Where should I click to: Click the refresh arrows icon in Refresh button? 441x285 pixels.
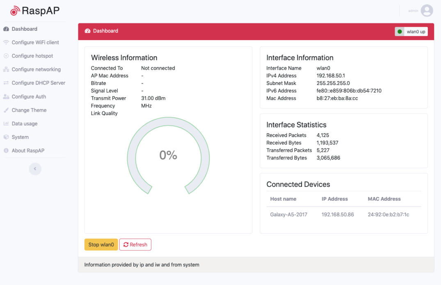(126, 245)
